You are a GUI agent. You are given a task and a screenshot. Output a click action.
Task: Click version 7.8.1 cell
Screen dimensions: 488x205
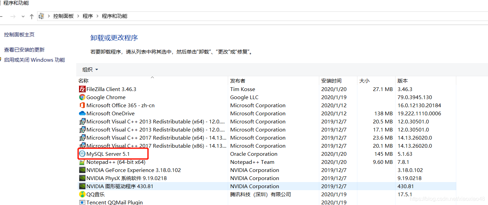[403, 162]
